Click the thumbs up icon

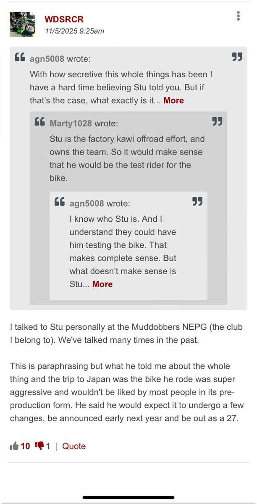click(x=14, y=446)
